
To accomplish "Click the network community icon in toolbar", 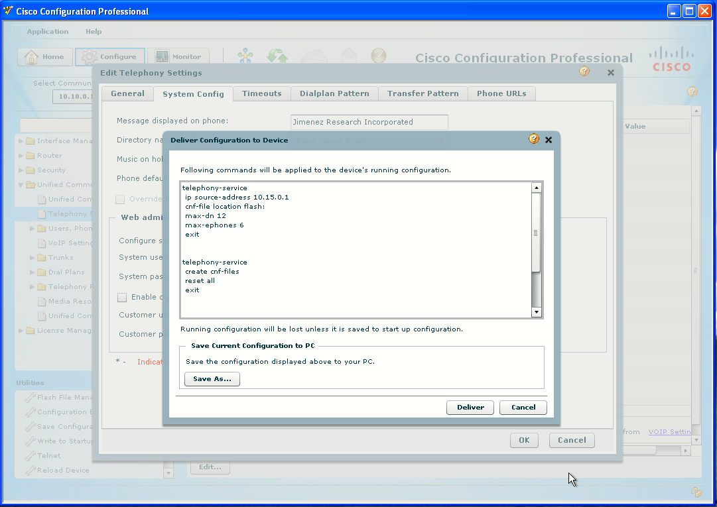I will 245,56.
